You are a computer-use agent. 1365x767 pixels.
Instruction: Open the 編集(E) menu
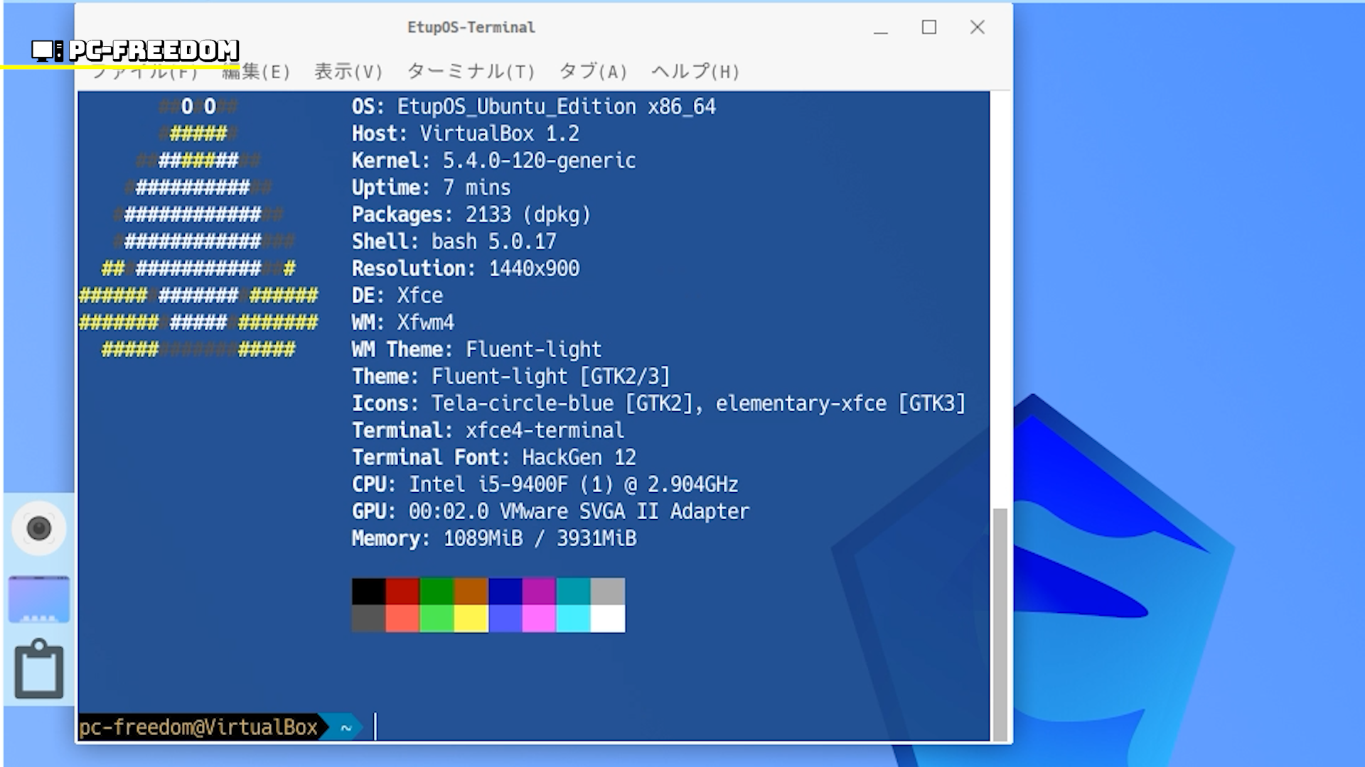point(256,72)
